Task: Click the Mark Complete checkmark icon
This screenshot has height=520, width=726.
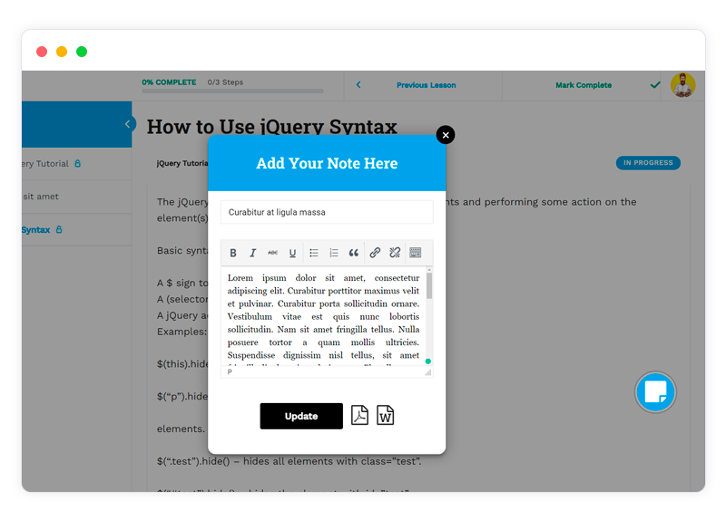Action: pyautogui.click(x=655, y=84)
